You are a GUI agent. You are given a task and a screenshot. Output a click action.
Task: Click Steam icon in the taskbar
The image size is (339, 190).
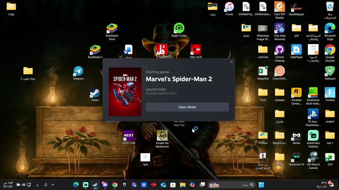pyautogui.click(x=95, y=185)
